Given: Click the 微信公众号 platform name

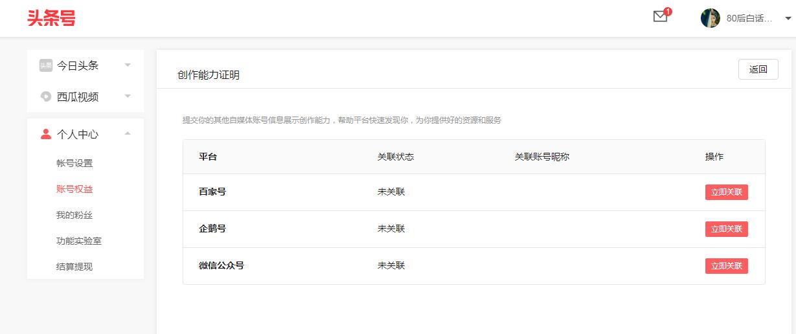Looking at the screenshot, I should tap(222, 266).
